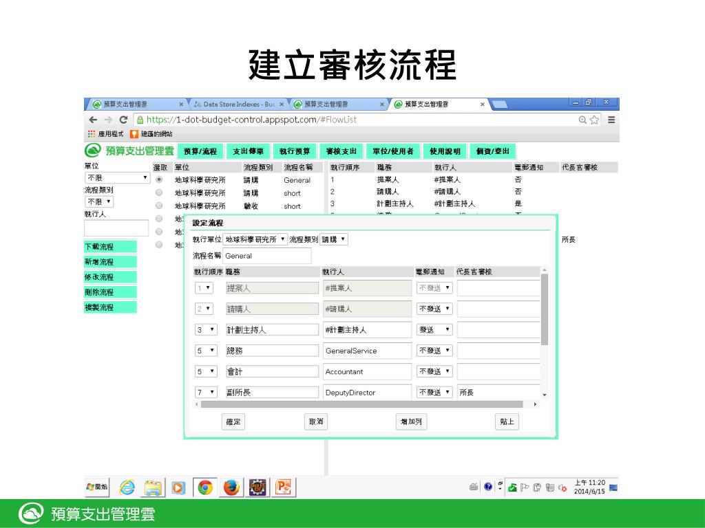Open the file explorer taskbar icon
Viewport: 705px width, 528px height.
153,487
